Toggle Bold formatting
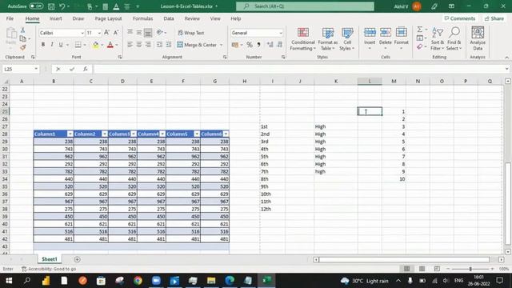The width and height of the screenshot is (512, 288). [42, 45]
